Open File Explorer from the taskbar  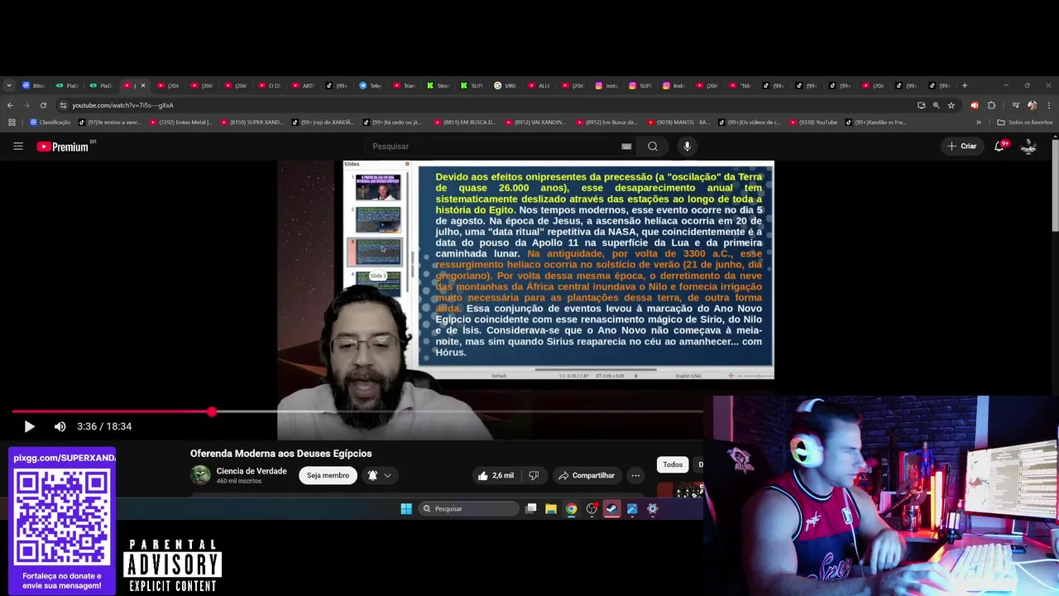551,509
